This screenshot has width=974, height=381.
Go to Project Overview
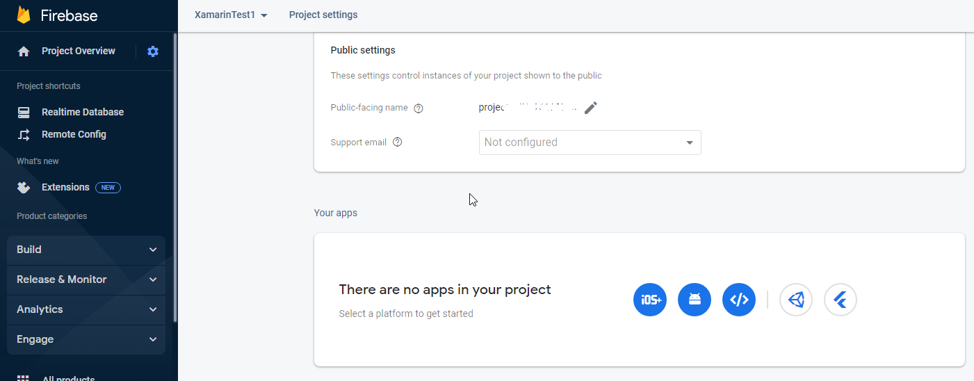click(78, 51)
